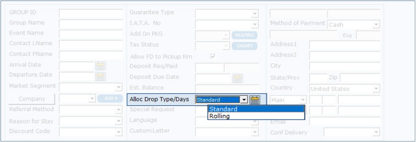Click into the GROUP ID field

91,14
